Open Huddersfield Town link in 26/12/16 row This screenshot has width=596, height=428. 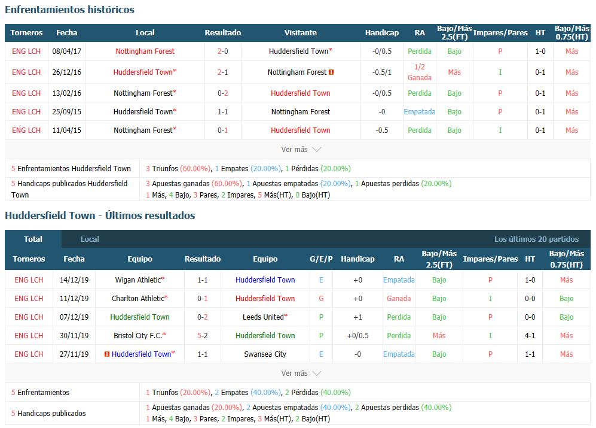[x=143, y=72]
